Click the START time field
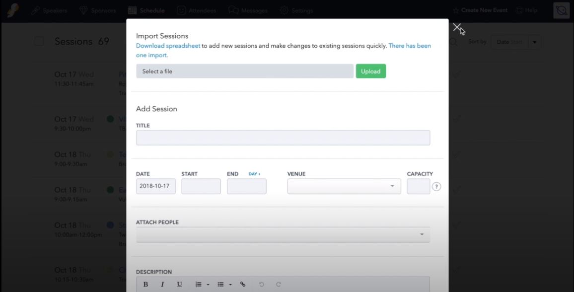The image size is (574, 292). (201, 186)
